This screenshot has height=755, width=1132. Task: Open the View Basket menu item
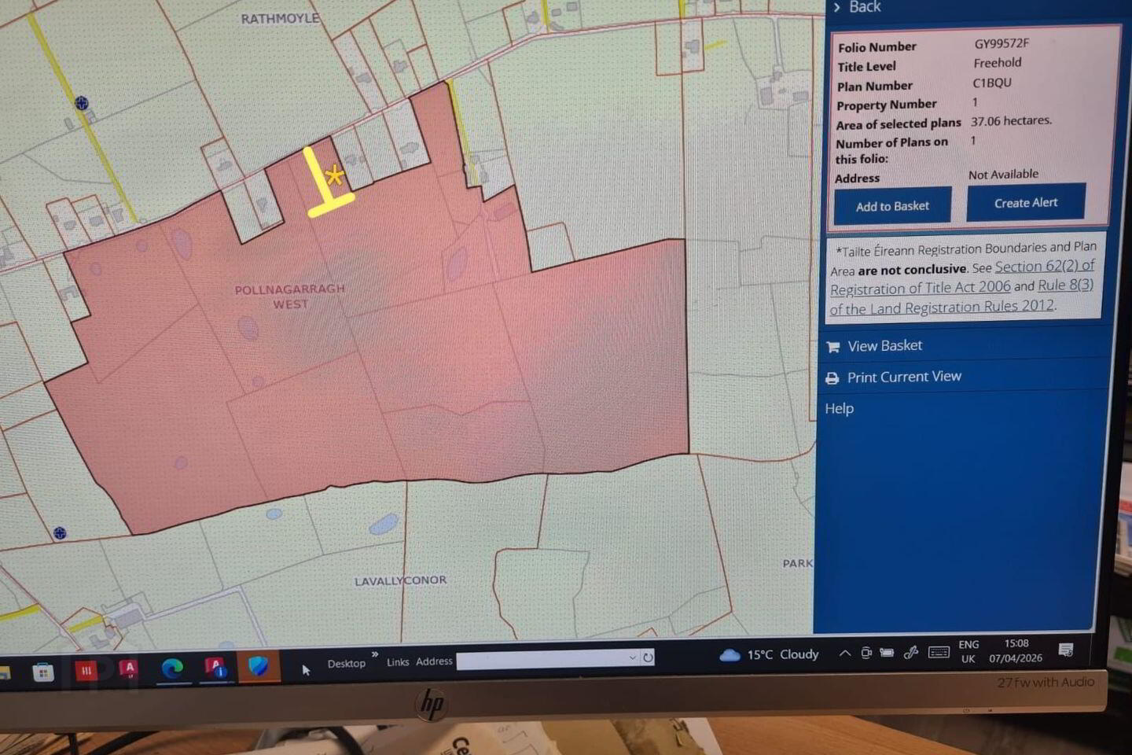(x=884, y=346)
